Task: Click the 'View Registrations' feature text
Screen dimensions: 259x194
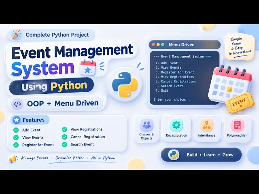Action: point(87,129)
